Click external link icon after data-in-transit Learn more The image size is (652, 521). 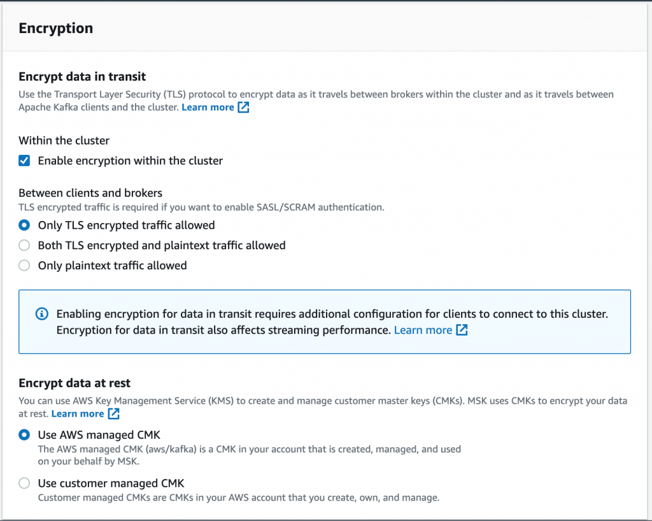coord(243,107)
